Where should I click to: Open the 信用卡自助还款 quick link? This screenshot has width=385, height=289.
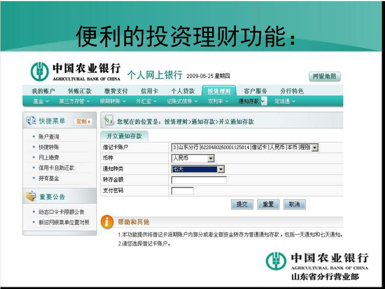pyautogui.click(x=56, y=168)
